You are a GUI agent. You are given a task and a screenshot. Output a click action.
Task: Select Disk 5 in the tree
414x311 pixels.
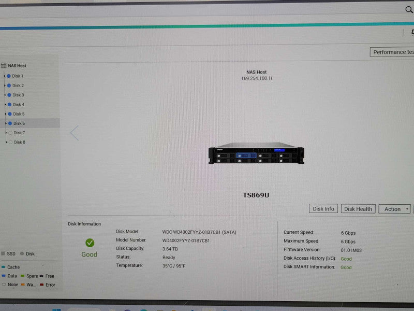[19, 114]
